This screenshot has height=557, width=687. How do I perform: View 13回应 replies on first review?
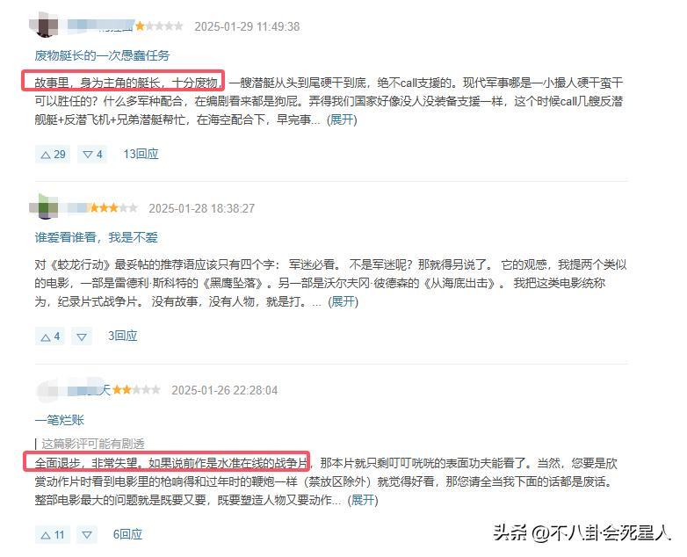(x=141, y=155)
